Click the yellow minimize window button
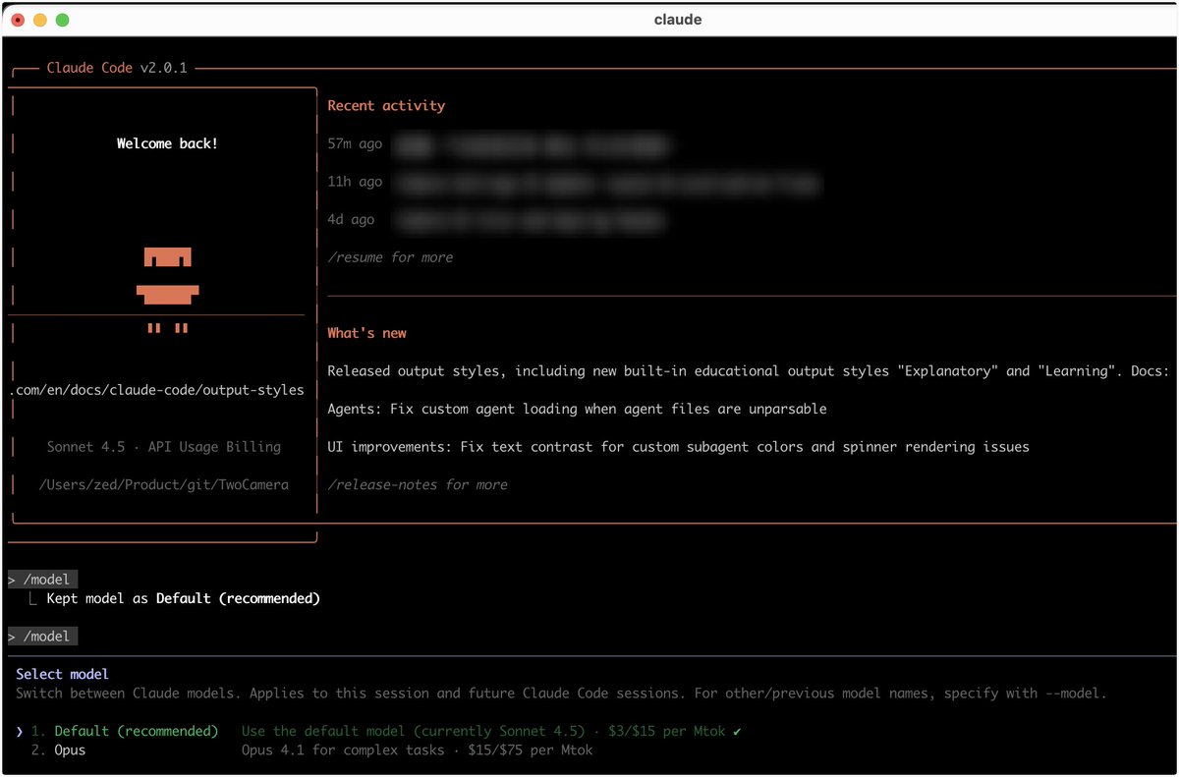Screen dimensions: 1179x777 pos(40,20)
